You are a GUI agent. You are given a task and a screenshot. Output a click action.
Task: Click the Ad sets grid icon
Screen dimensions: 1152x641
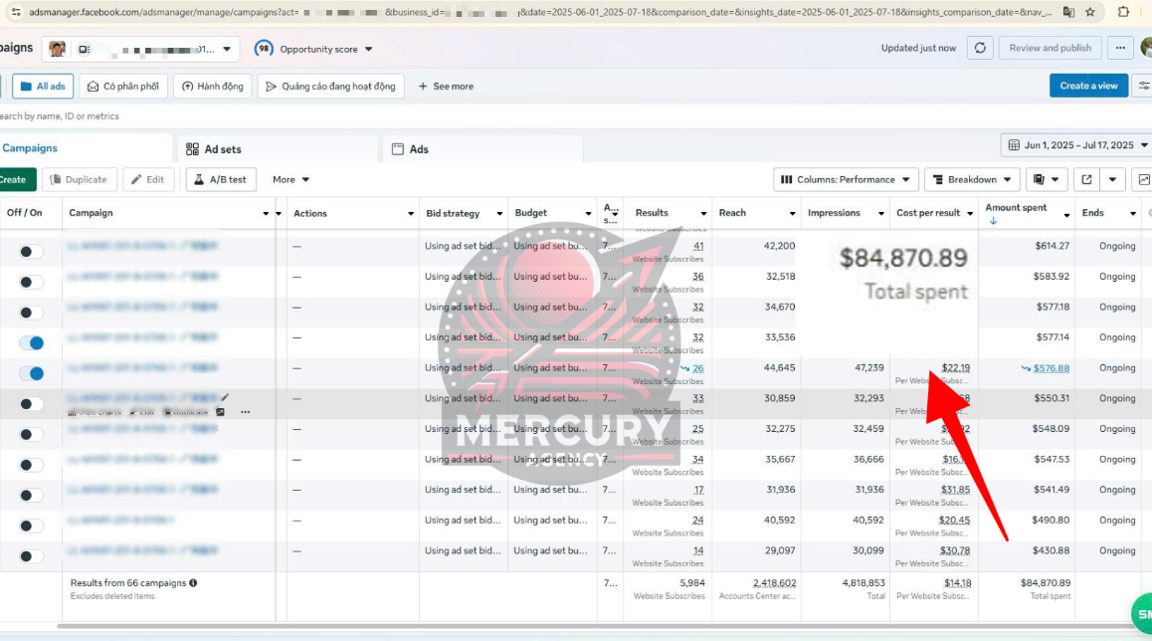pyautogui.click(x=192, y=149)
